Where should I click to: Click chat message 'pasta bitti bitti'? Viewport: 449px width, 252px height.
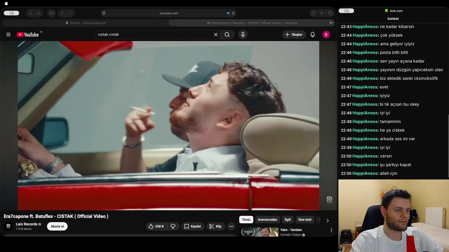394,52
